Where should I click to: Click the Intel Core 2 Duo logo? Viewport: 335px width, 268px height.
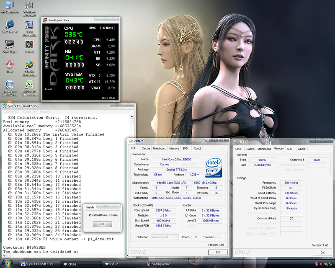tap(213, 167)
